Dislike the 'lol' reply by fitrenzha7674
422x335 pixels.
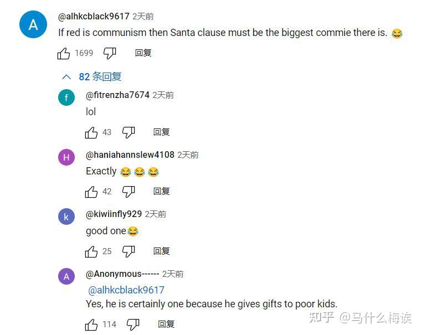tap(128, 132)
